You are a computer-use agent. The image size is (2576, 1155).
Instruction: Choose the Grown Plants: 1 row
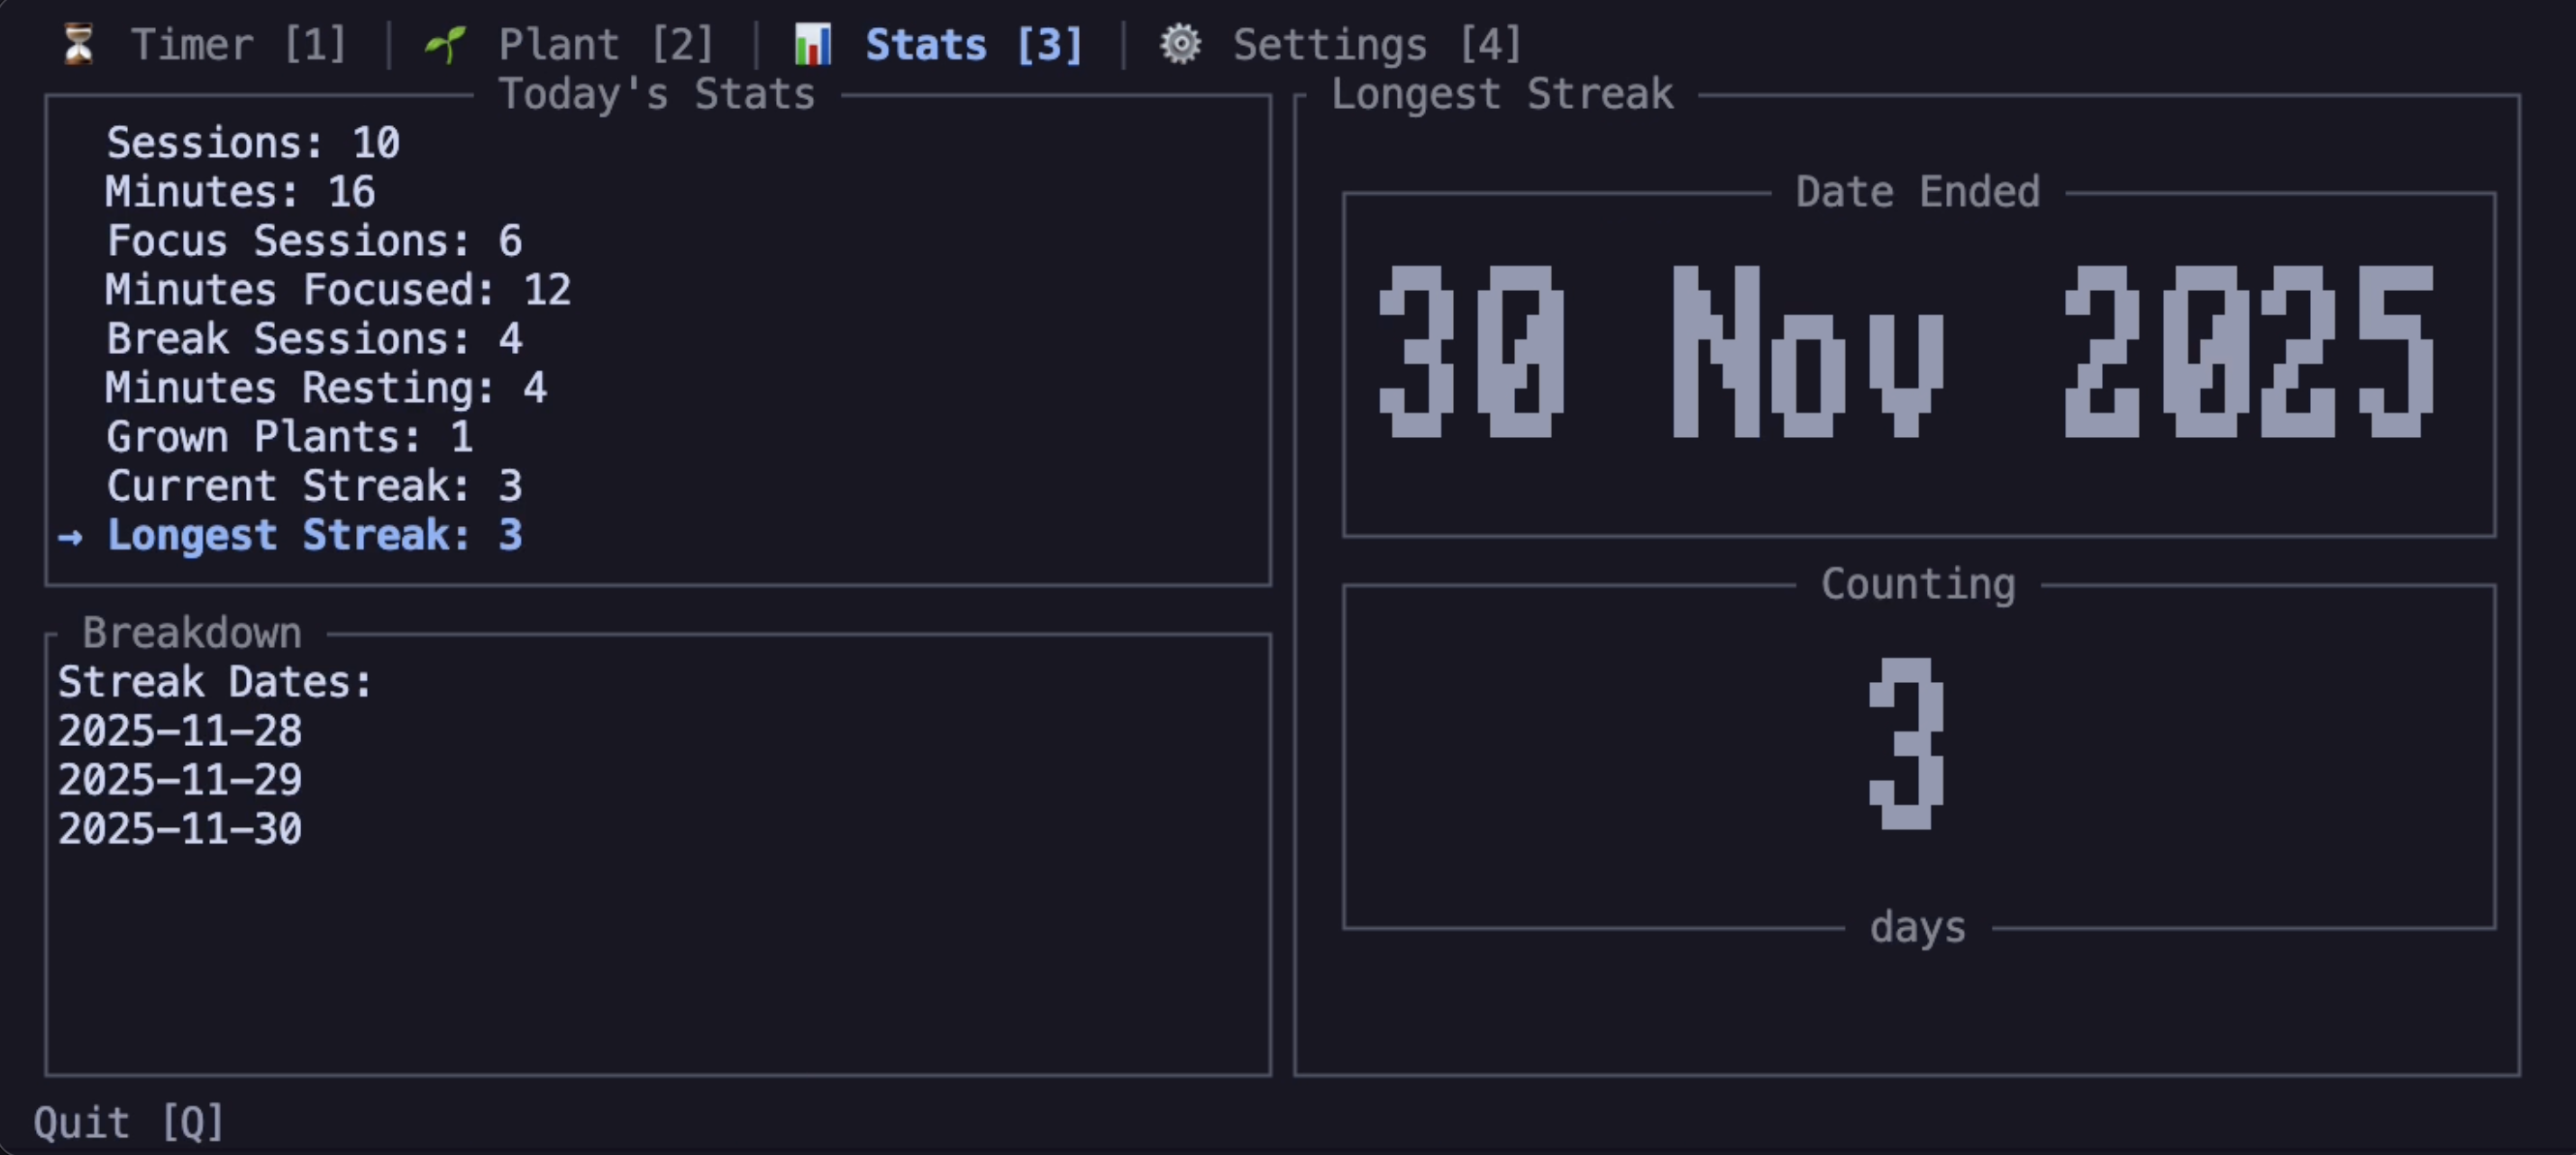(x=289, y=437)
